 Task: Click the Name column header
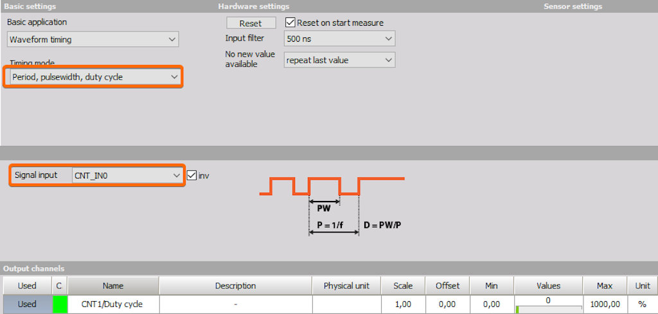click(113, 286)
